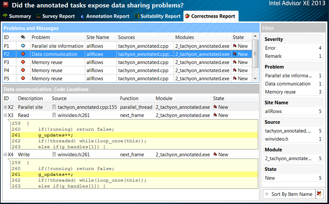The width and height of the screenshot is (329, 204).
Task: Click the severity column header icon
Action: click(x=23, y=37)
